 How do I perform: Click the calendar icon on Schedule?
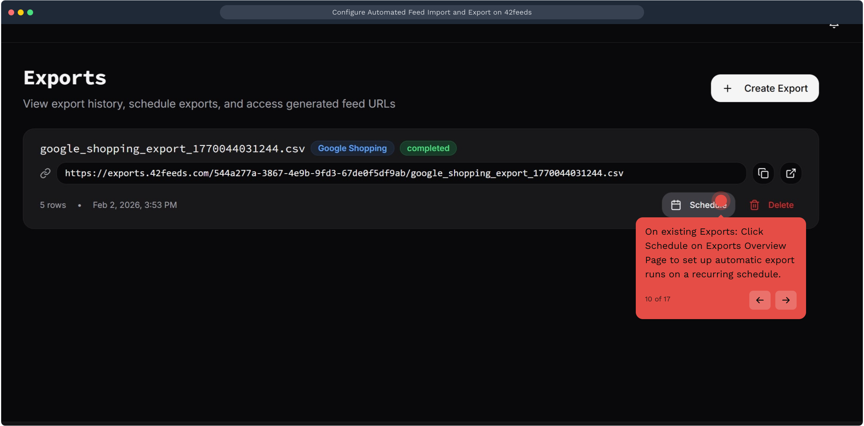pyautogui.click(x=676, y=205)
